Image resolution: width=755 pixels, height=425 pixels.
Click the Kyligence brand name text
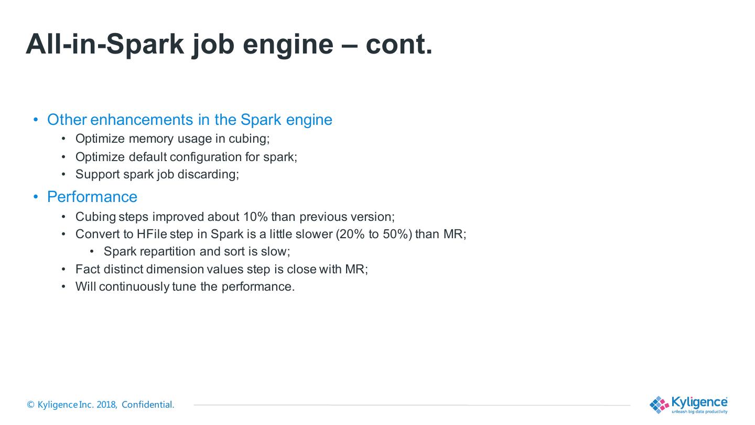(699, 402)
